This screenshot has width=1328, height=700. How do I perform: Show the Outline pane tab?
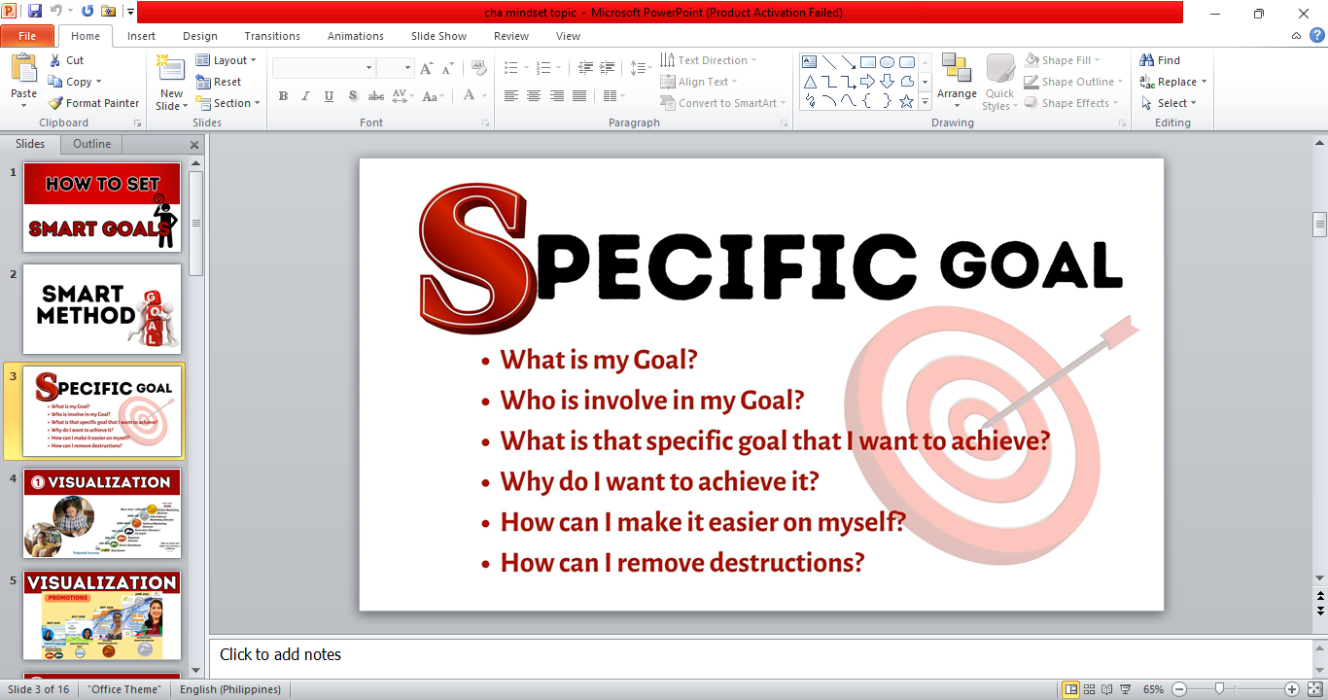pyautogui.click(x=92, y=144)
